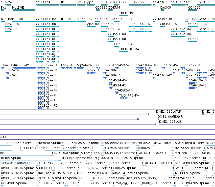Select the CG42367-PC protein label
The image size is (215, 187).
[x=163, y=75]
